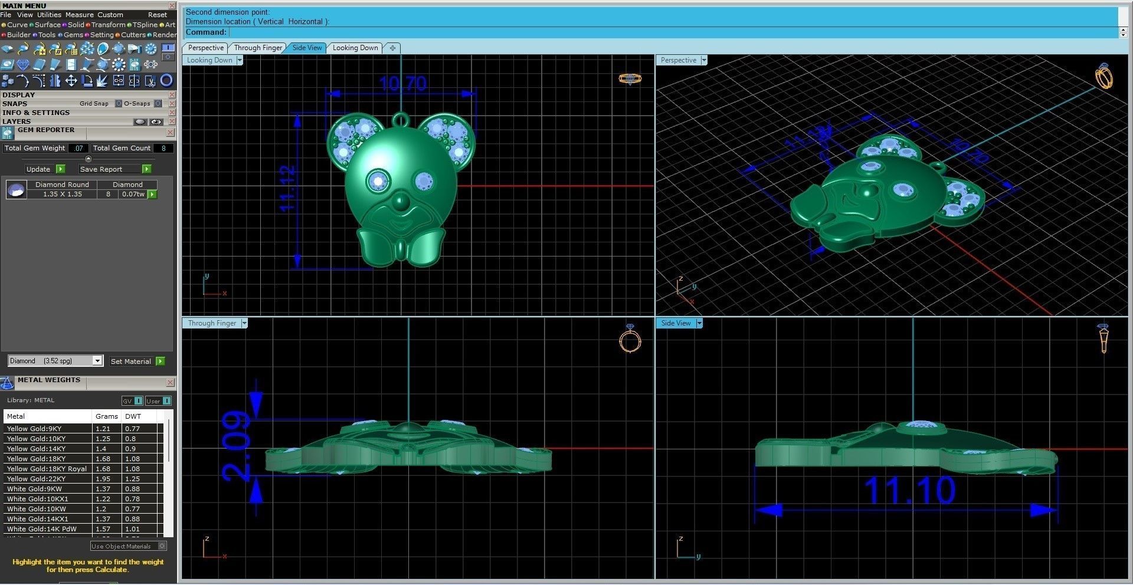Select the chain link join icon
The image size is (1133, 585).
pyautogui.click(x=119, y=81)
